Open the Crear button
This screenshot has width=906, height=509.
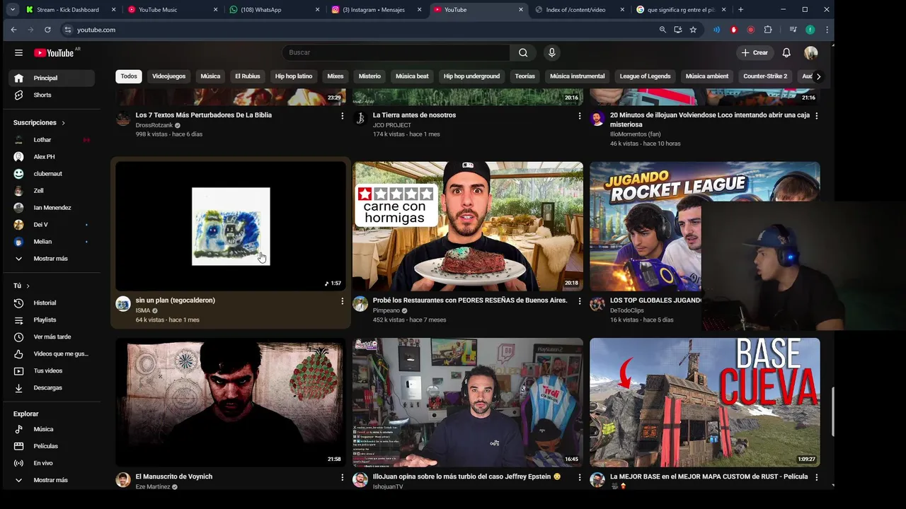click(755, 52)
